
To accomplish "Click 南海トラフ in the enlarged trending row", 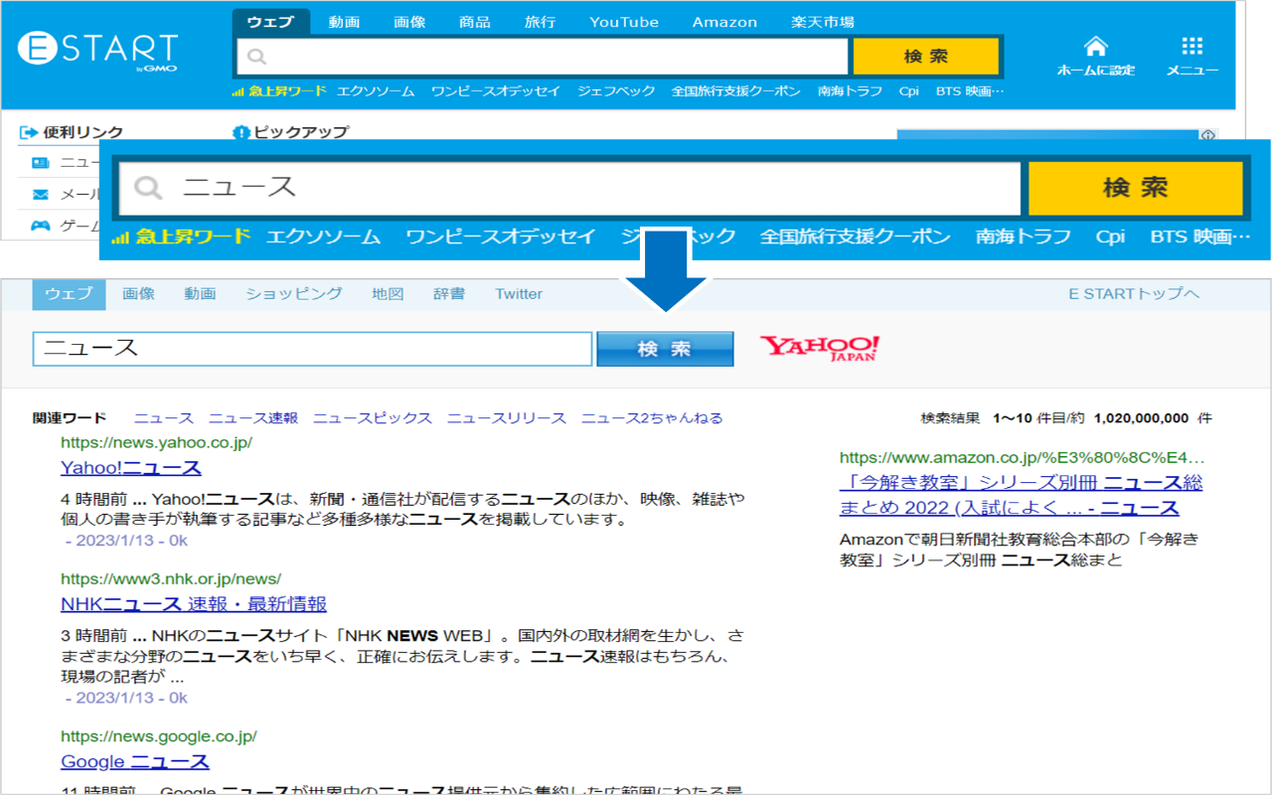I will 1024,238.
